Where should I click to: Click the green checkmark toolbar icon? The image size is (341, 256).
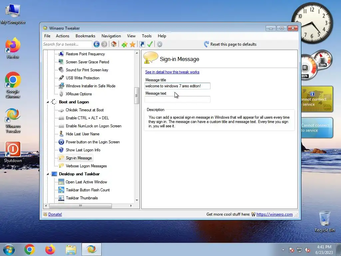tap(150, 44)
